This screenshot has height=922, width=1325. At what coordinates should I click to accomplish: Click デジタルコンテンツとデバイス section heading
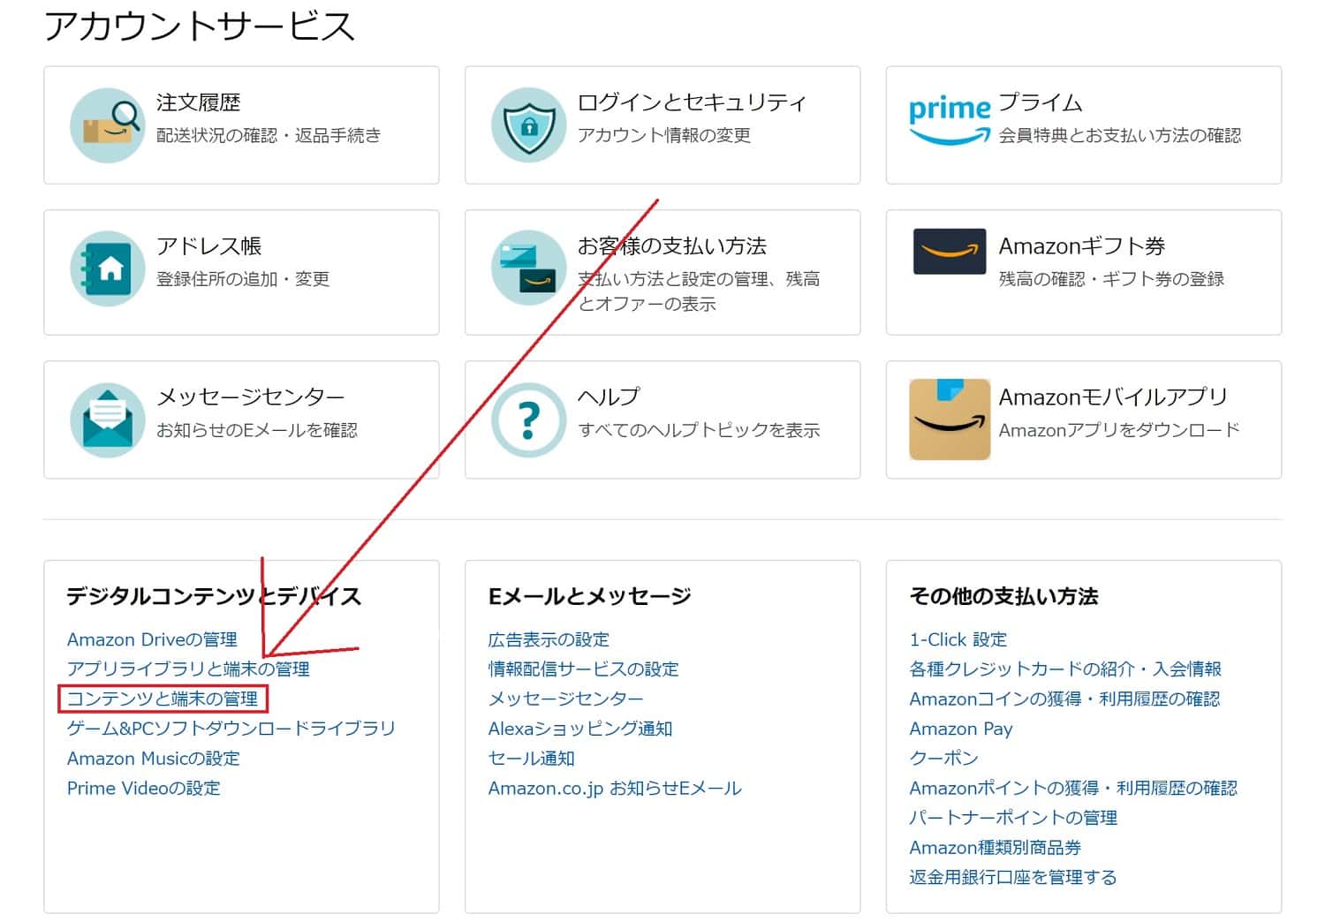(215, 596)
